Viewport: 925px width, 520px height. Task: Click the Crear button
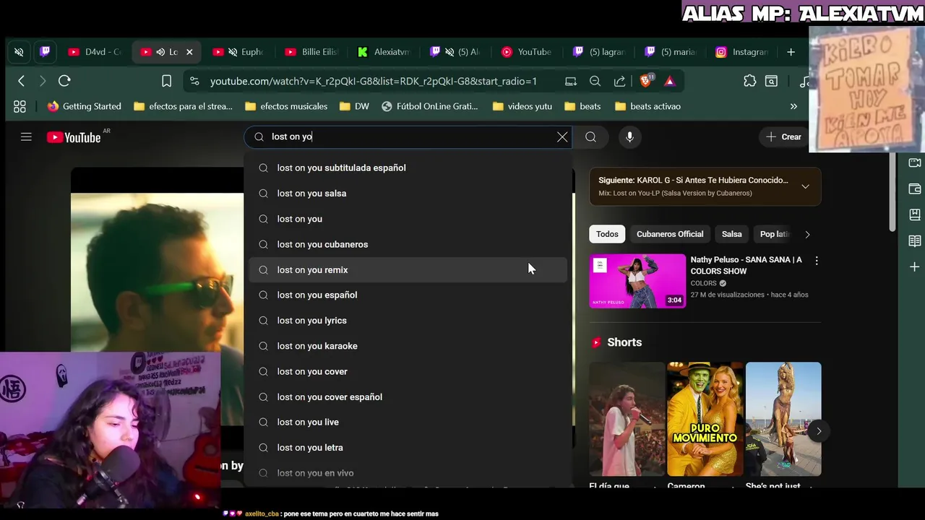(x=783, y=136)
